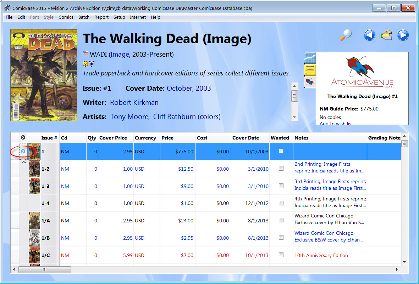Navigate back using the blue left arrow
Viewport: 419px width, 284px height.
(x=370, y=35)
